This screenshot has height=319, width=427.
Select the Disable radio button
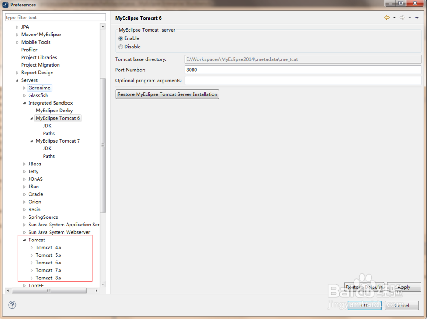point(120,47)
